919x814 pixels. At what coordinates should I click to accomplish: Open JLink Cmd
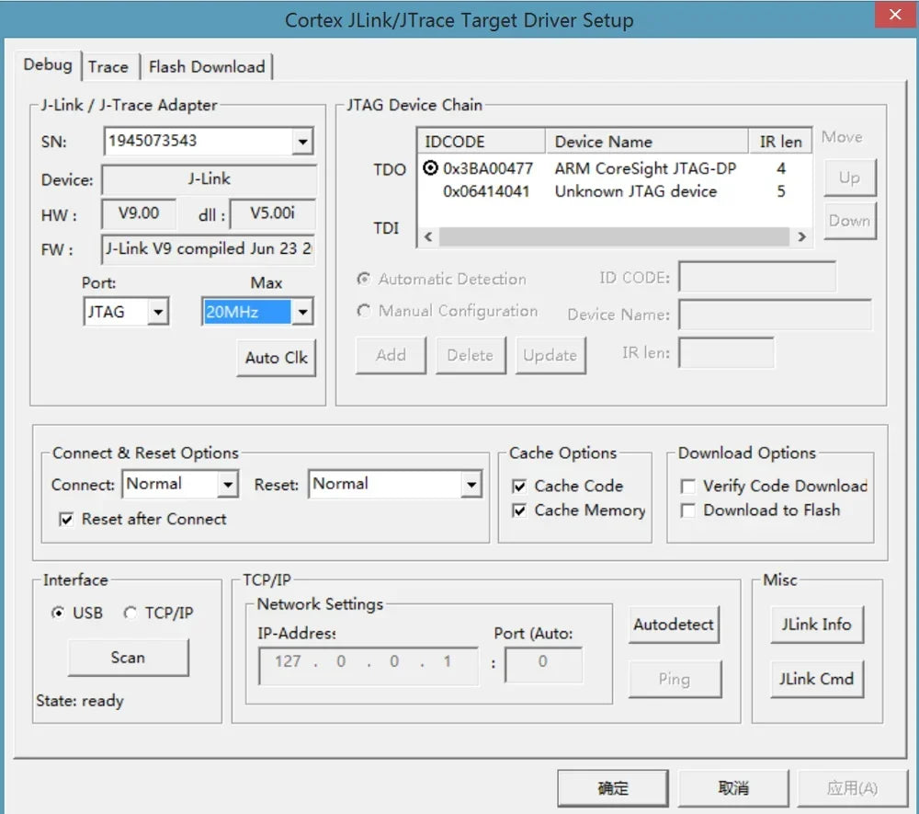(x=816, y=679)
